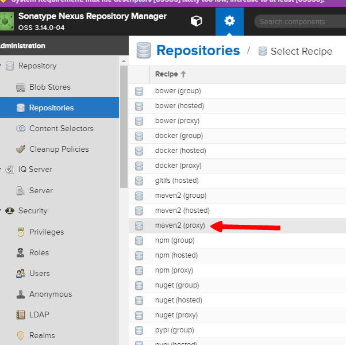Click the Administration gear icon
This screenshot has height=345, width=346.
tap(229, 21)
